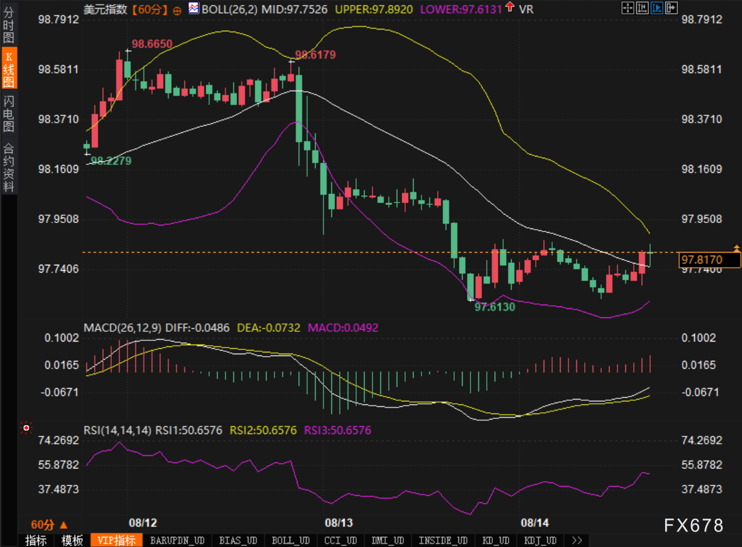This screenshot has width=742, height=547.
Task: Open the 模板 tab at bottom
Action: (72, 540)
